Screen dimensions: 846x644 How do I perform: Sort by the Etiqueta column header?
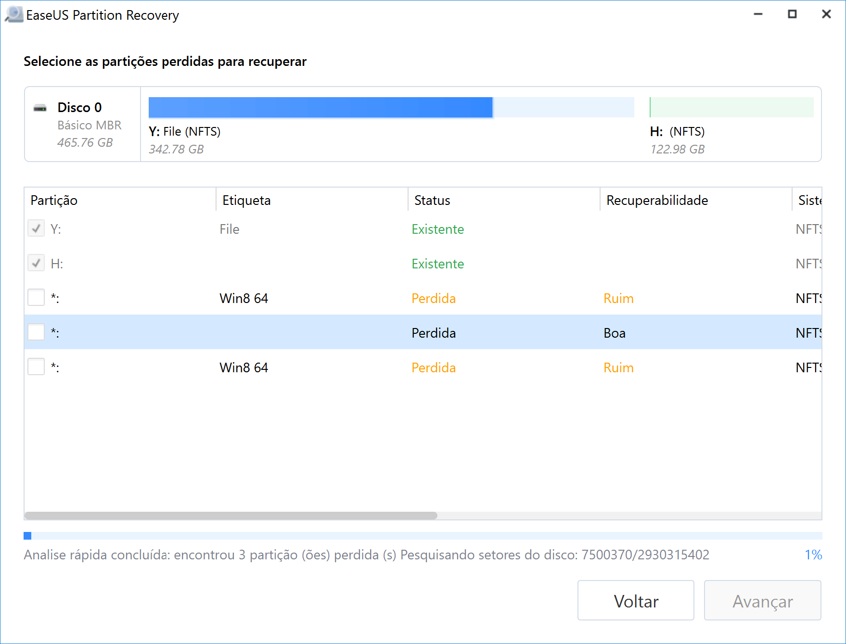(x=312, y=200)
